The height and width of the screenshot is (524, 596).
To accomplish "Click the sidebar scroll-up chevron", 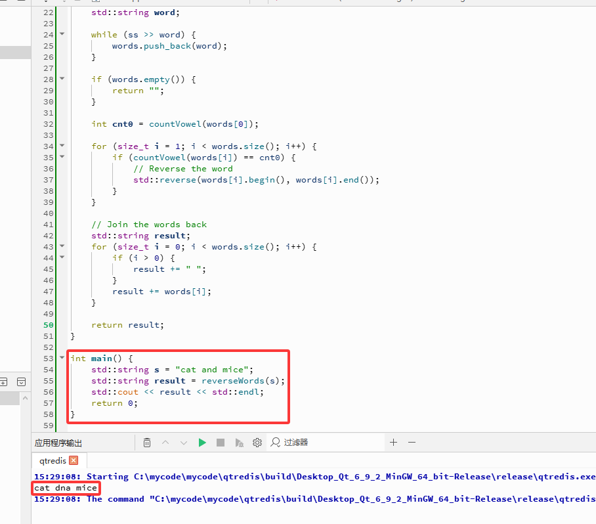I will [x=25, y=398].
